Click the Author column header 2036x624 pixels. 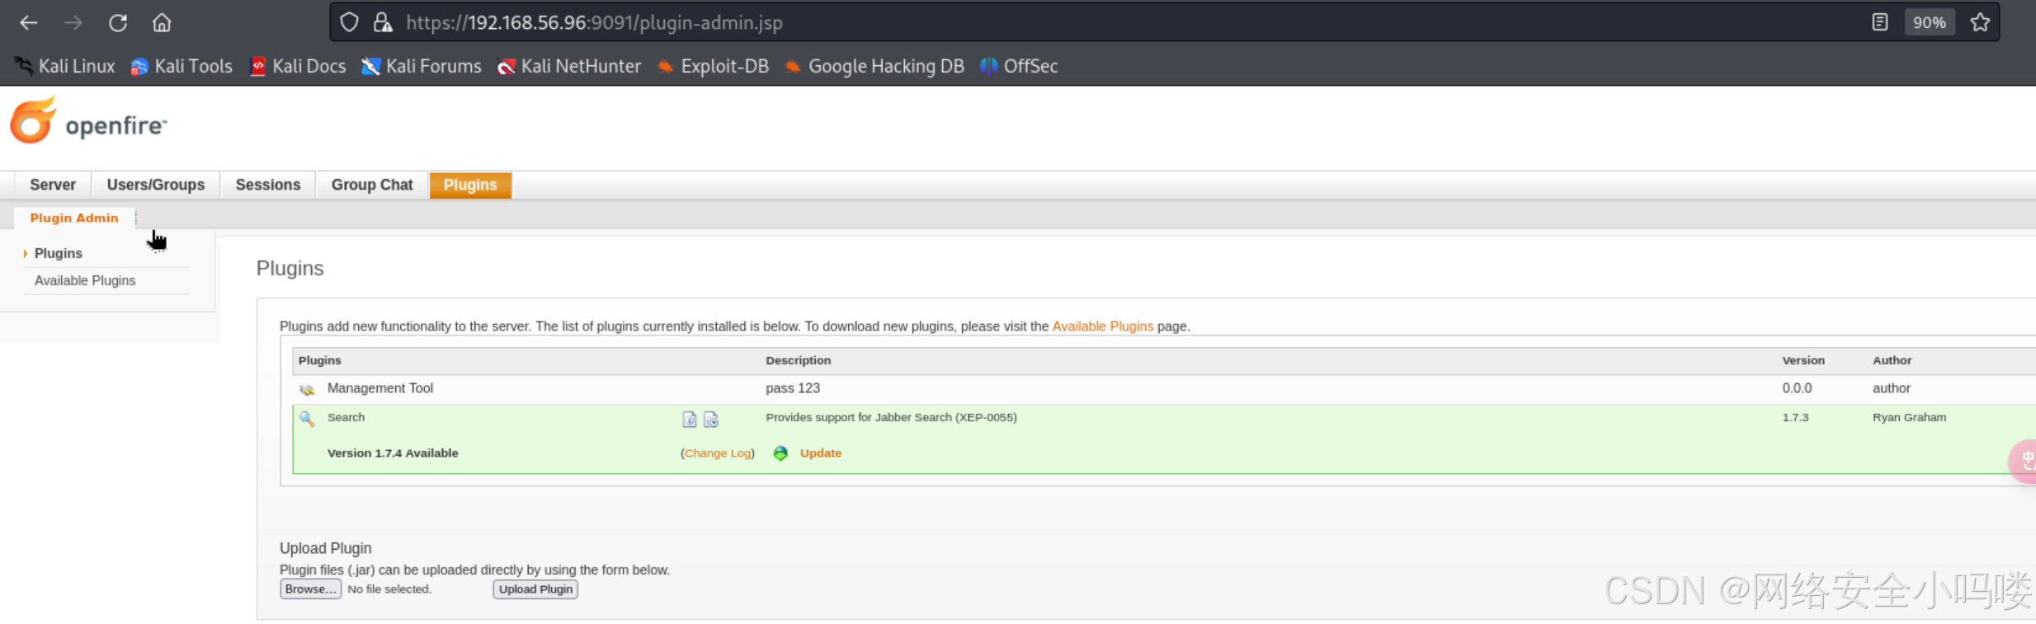[x=1892, y=360]
